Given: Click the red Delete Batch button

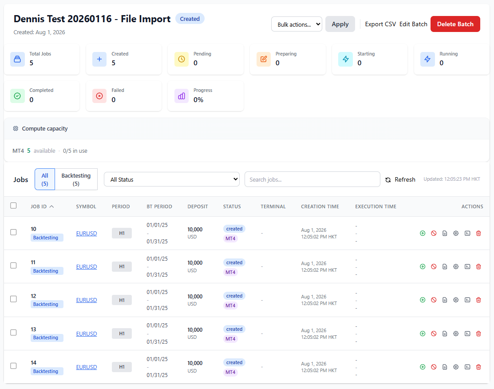Looking at the screenshot, I should pyautogui.click(x=455, y=24).
